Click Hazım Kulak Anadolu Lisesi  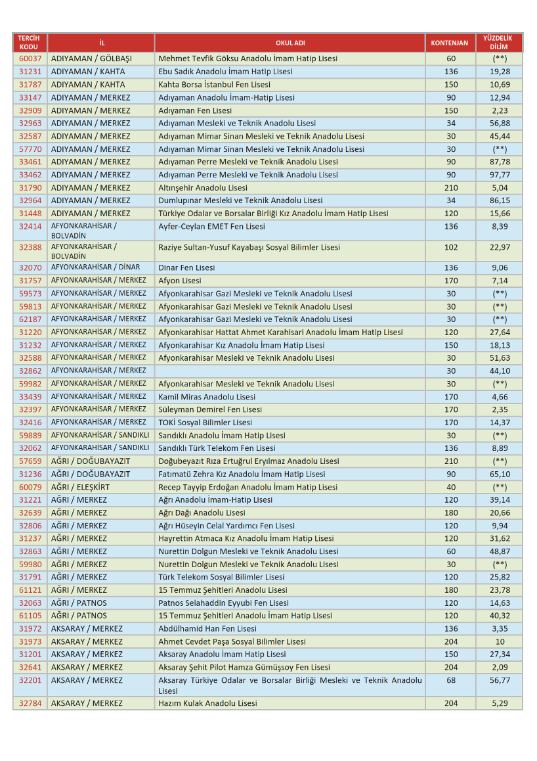point(207,703)
